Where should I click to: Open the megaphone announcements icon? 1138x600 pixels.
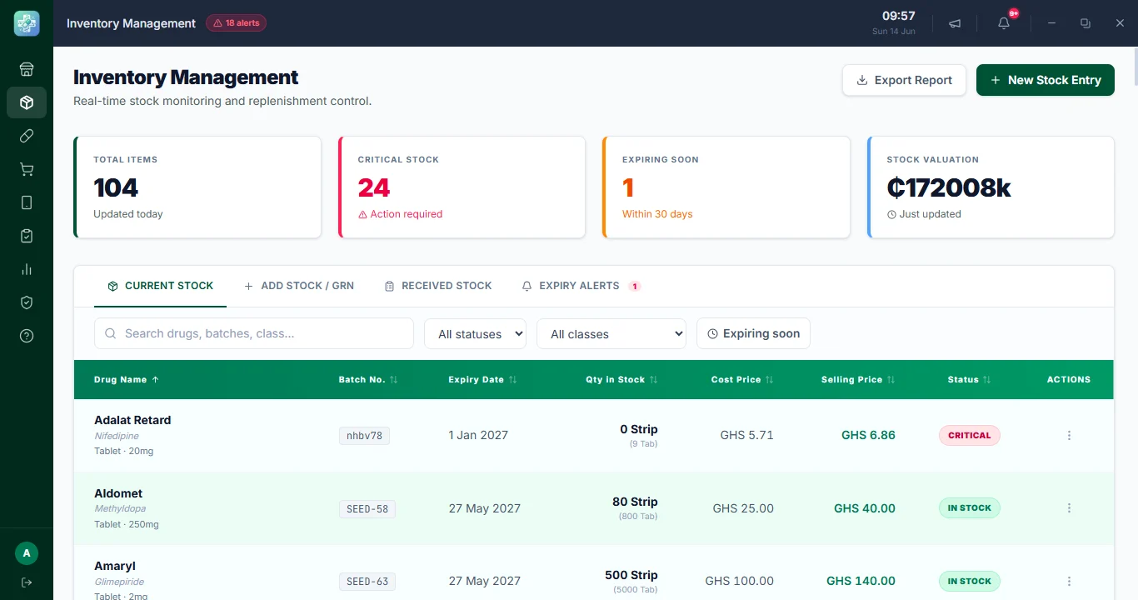click(x=955, y=23)
